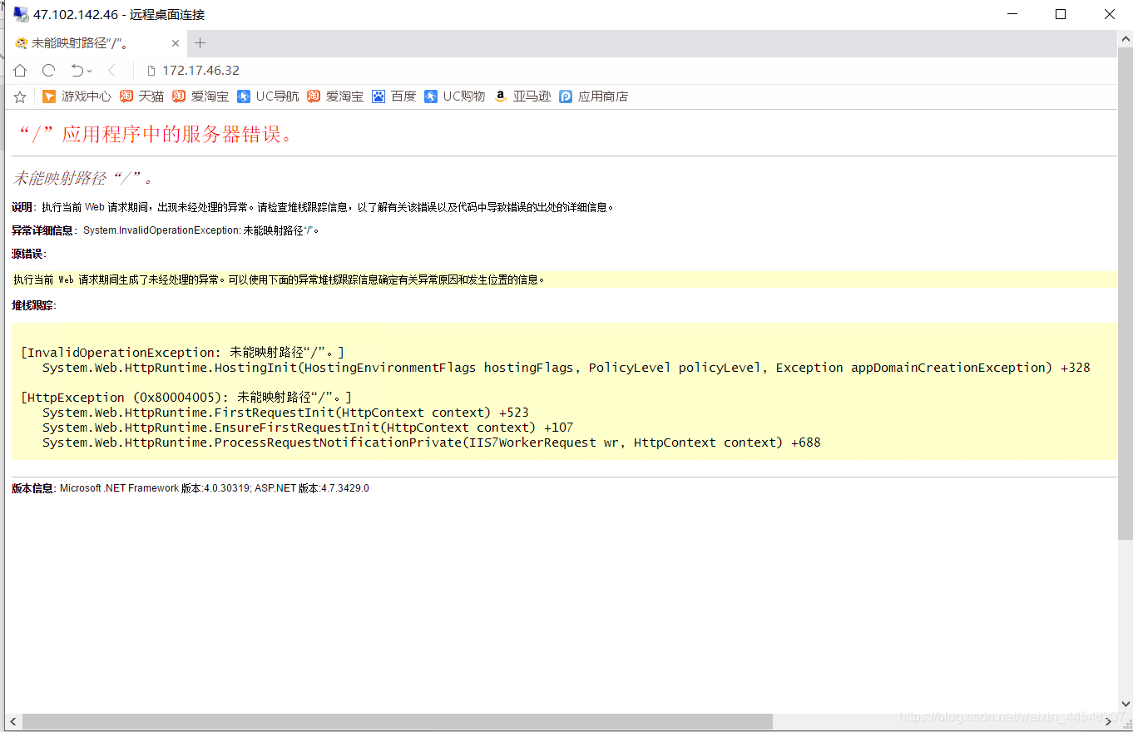Click the undo/restore arrow icon

[77, 71]
